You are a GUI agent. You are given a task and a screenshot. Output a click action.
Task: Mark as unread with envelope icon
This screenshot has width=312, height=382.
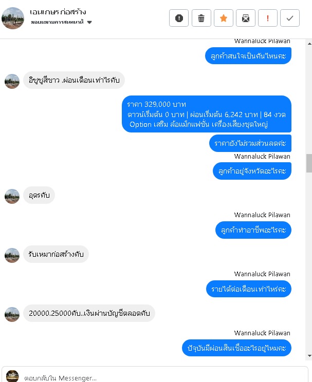(246, 18)
